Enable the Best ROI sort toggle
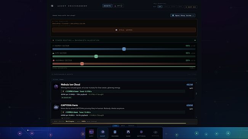The width and height of the screenshot is (248, 139). click(x=191, y=7)
